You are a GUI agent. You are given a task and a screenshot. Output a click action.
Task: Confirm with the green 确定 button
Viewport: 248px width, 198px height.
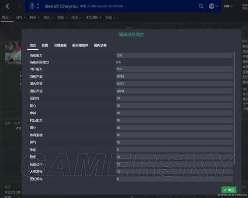point(229,190)
